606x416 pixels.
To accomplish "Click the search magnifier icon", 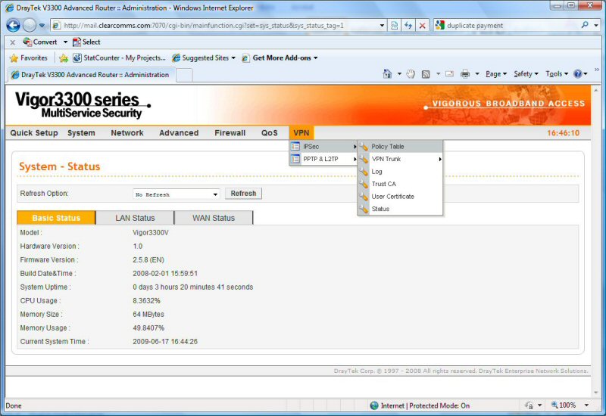I will (585, 25).
